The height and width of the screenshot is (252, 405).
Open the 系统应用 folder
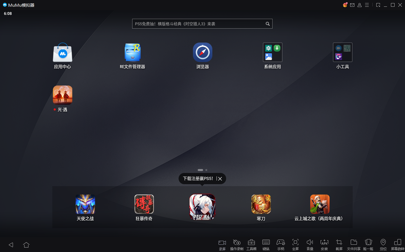click(x=273, y=52)
